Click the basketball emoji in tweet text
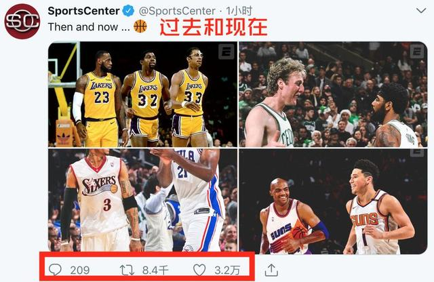Image resolution: width=434 pixels, height=282 pixels. pyautogui.click(x=140, y=26)
